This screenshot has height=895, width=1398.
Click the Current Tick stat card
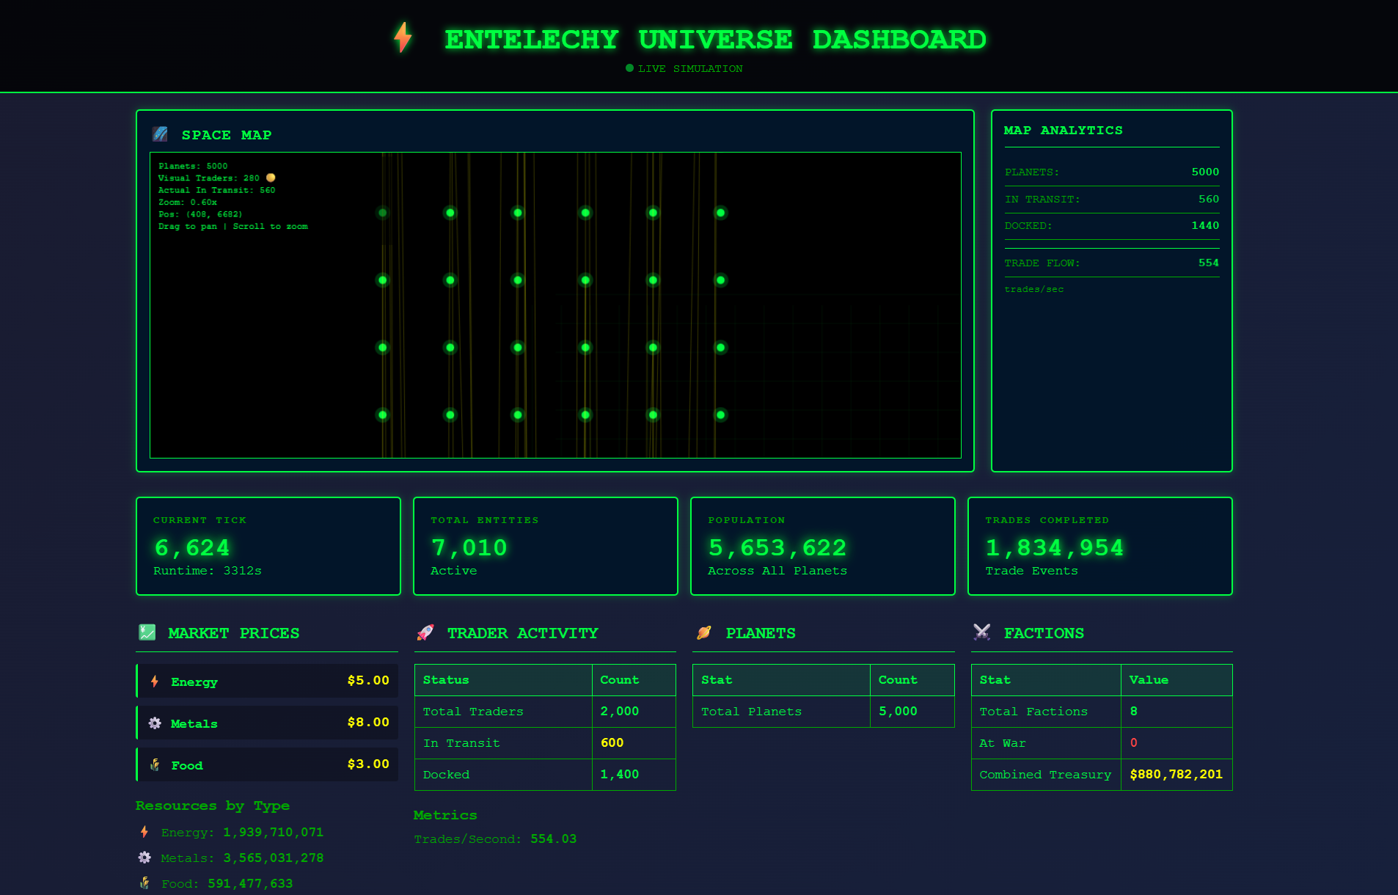point(268,546)
